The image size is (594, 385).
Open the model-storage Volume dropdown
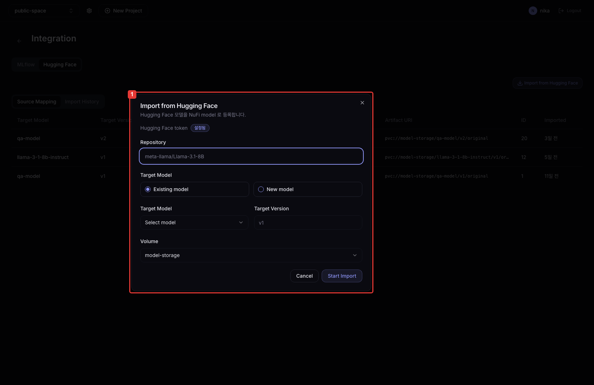[251, 255]
